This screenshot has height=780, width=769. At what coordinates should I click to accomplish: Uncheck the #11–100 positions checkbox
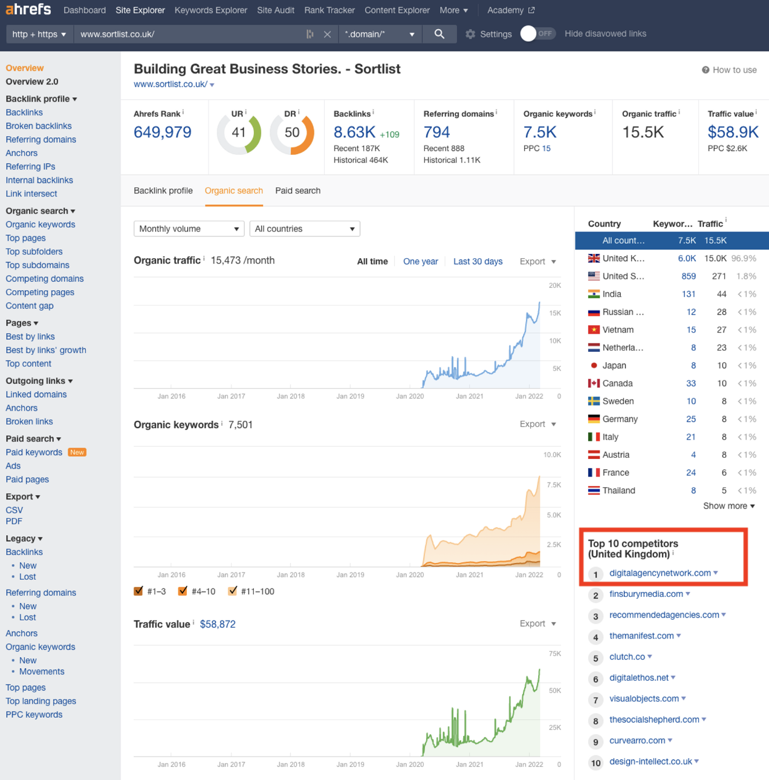[232, 591]
